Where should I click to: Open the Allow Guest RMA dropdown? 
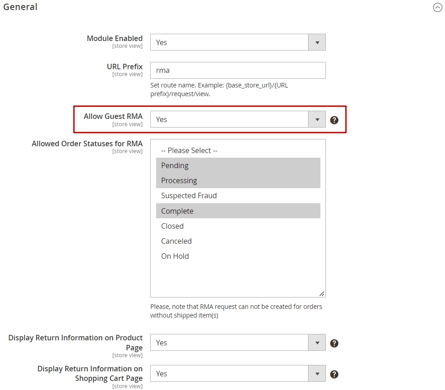238,119
